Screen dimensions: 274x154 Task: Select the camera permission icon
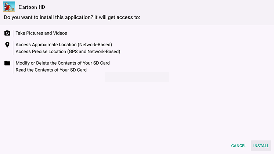[x=7, y=33]
